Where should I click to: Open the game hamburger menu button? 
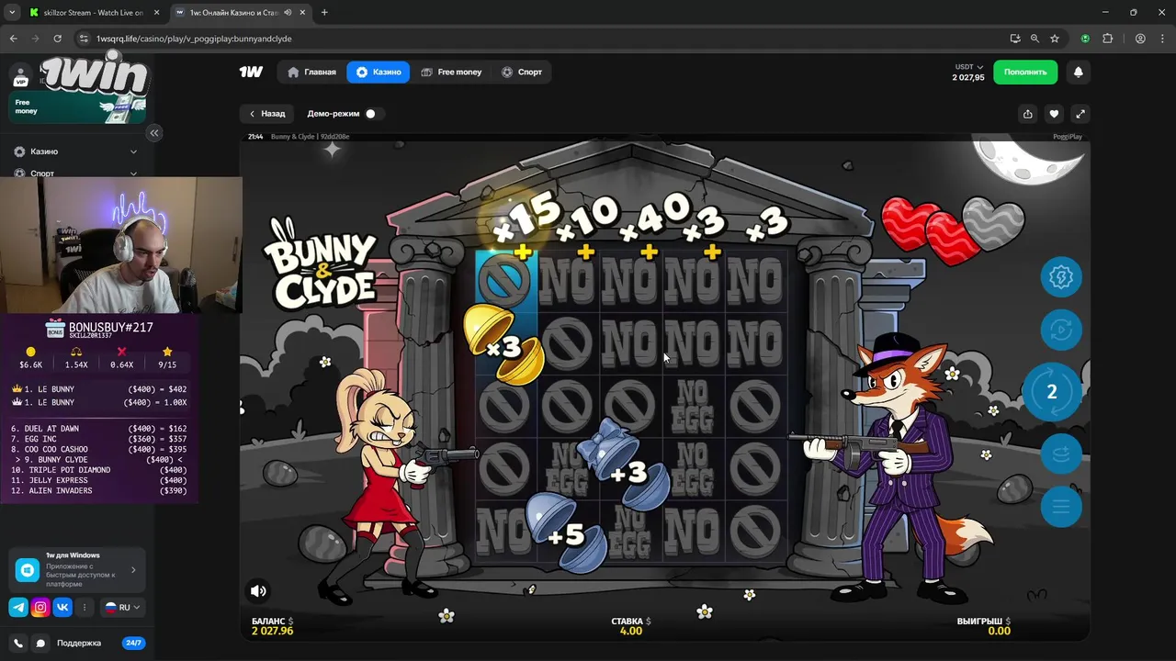(x=1061, y=507)
